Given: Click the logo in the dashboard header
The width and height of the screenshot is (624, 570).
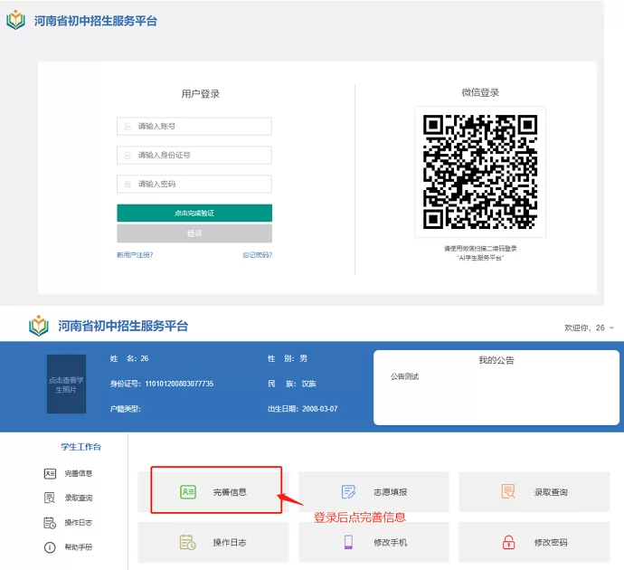Looking at the screenshot, I should point(39,326).
